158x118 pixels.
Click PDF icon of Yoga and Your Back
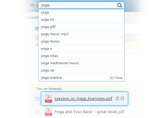click(x=48, y=112)
